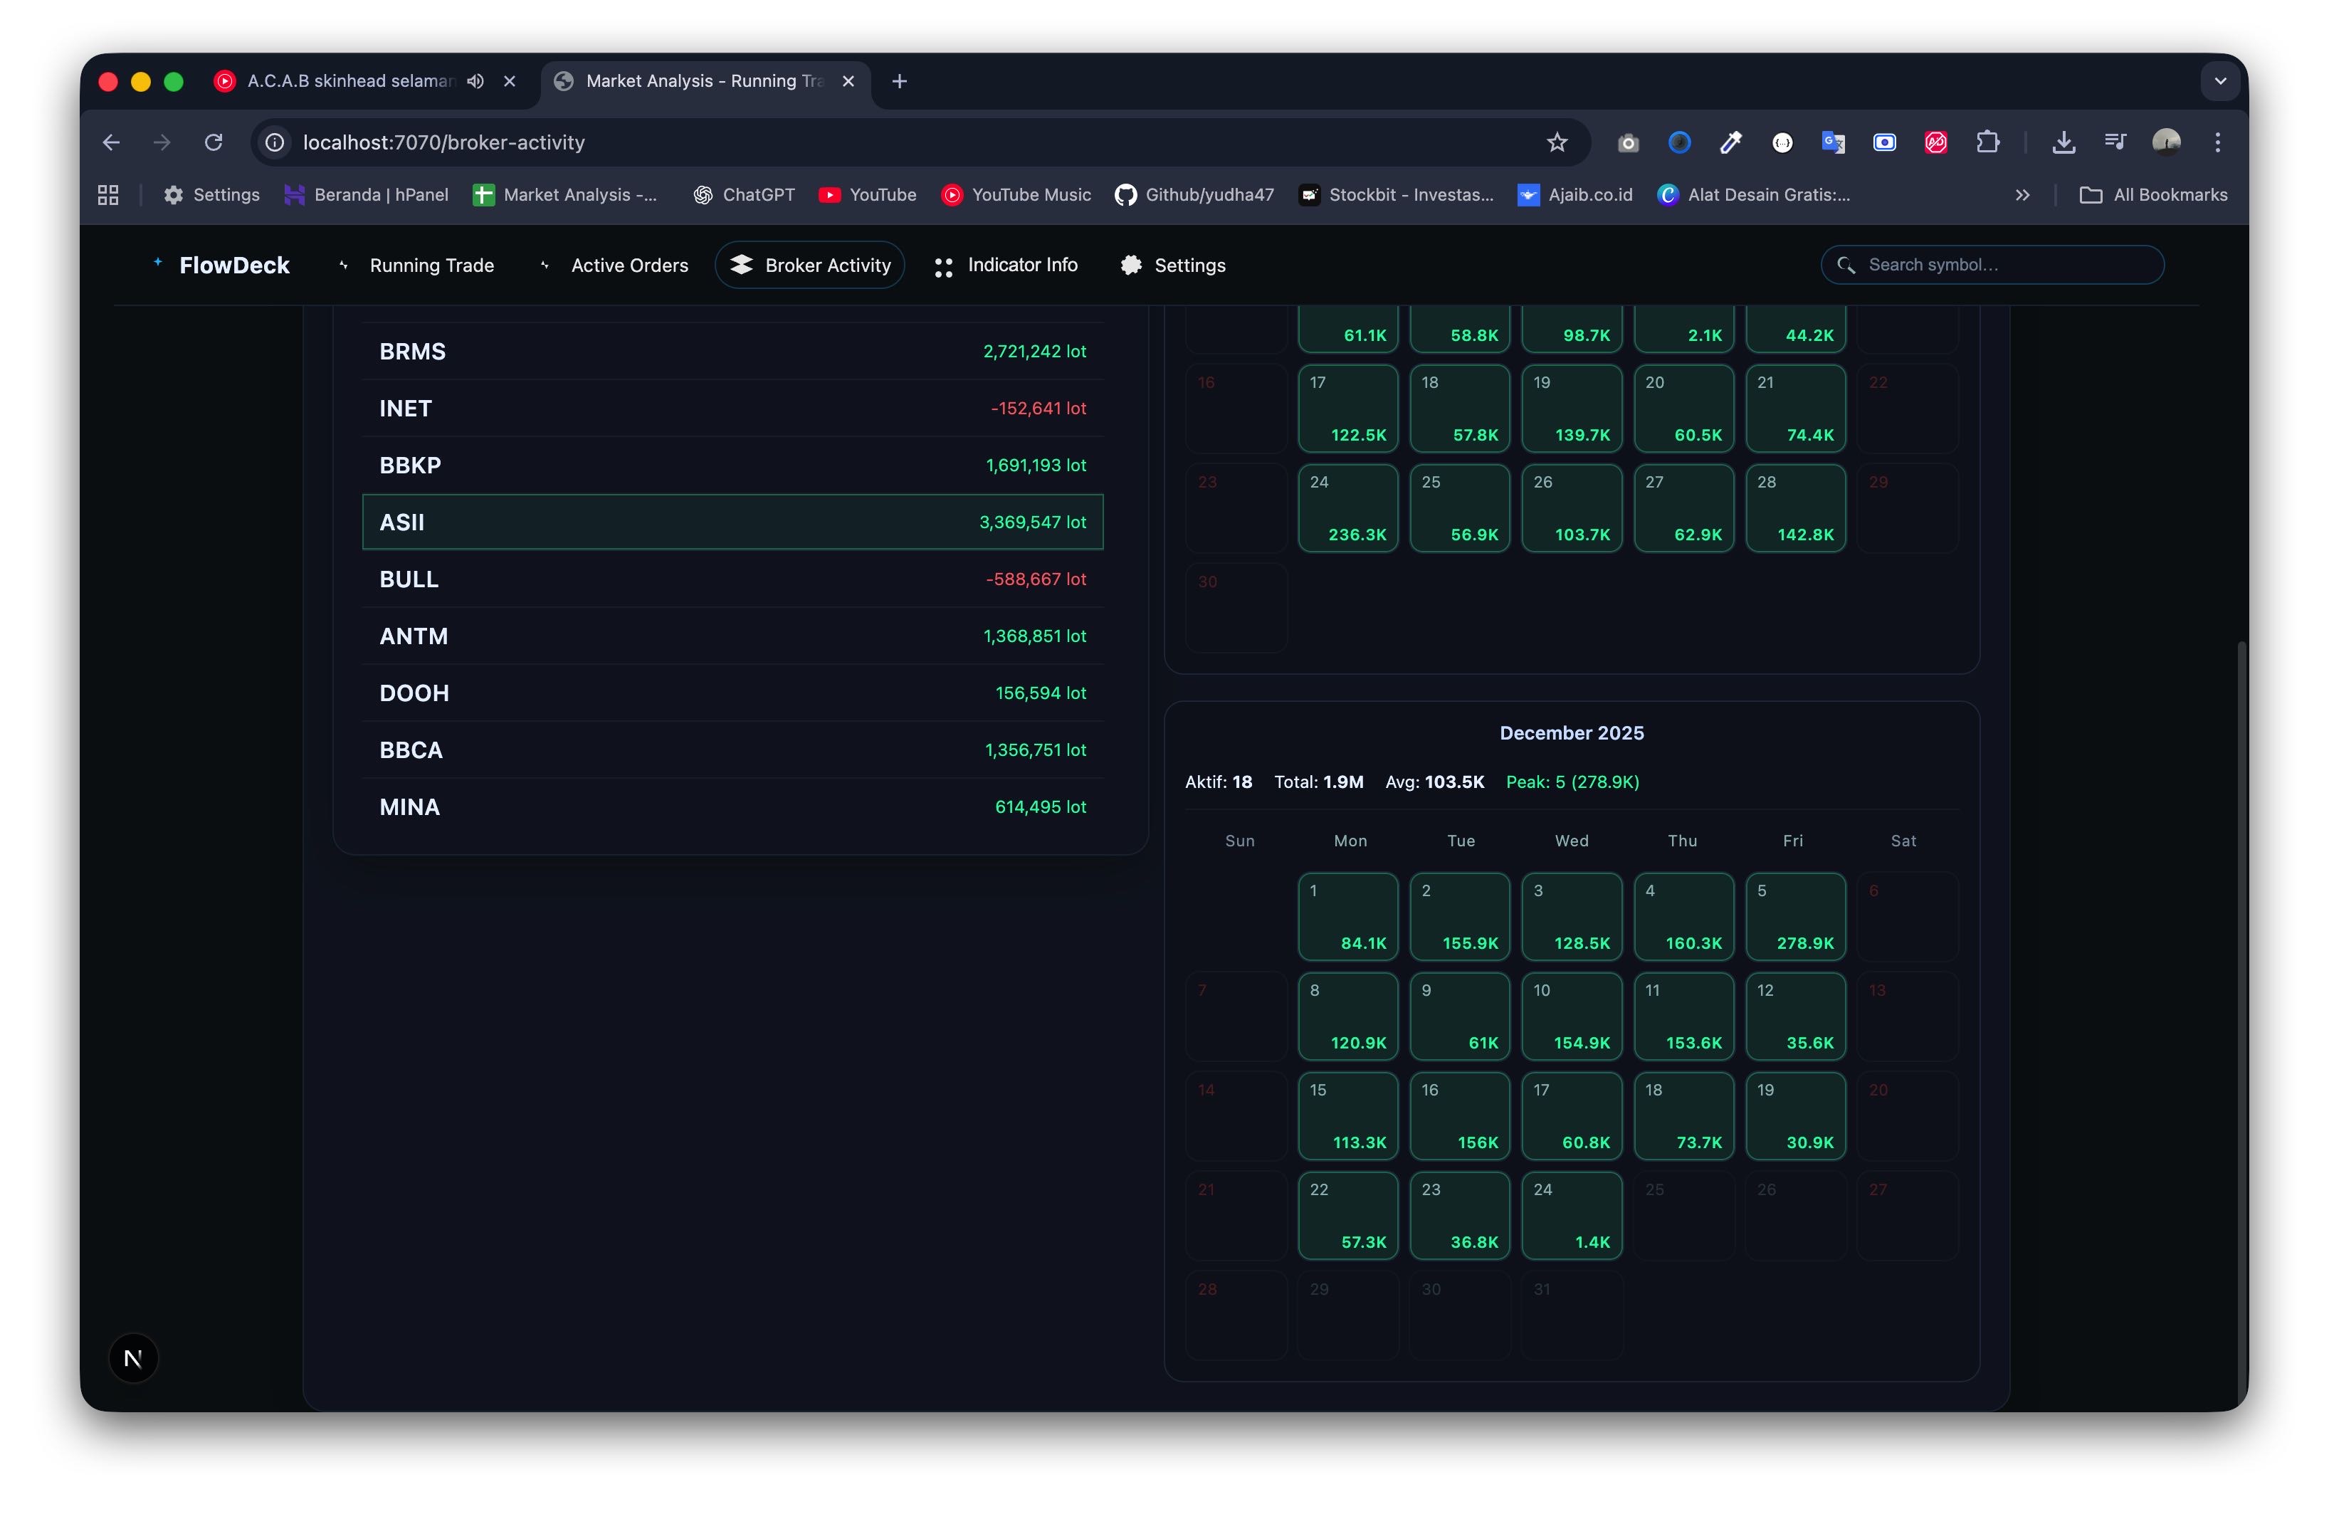This screenshot has height=1519, width=2329.
Task: Select December 5 calendar cell with 278.9K
Action: pyautogui.click(x=1794, y=917)
